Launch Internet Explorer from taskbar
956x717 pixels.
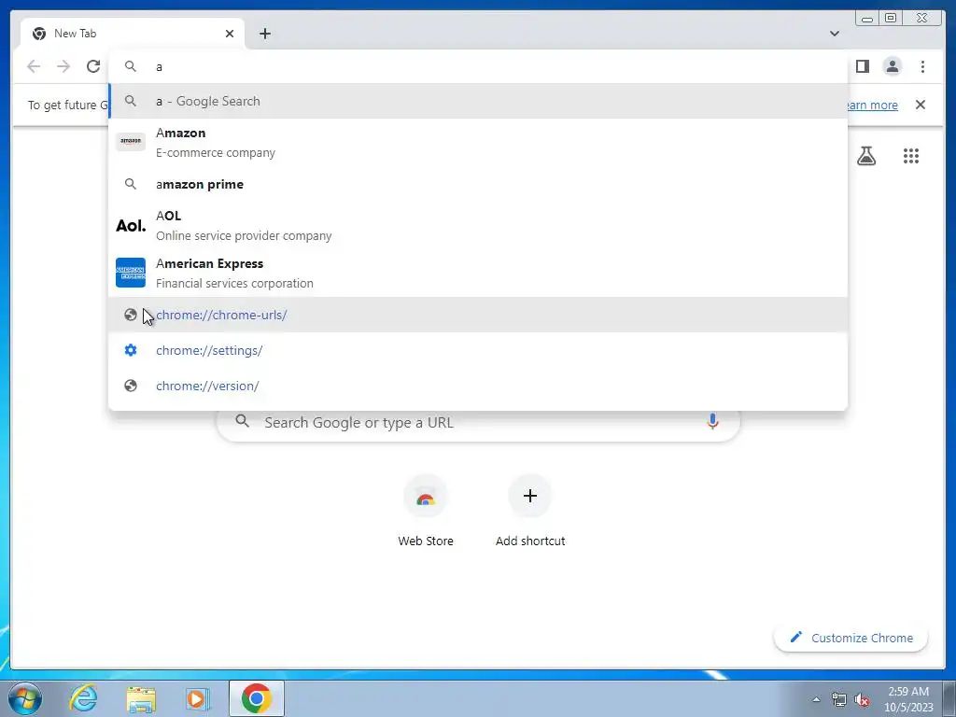(x=83, y=698)
